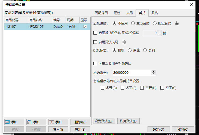Open algorithm trading settings icon

[124, 42]
